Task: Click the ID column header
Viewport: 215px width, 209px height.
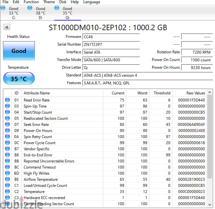Action: (x=16, y=93)
